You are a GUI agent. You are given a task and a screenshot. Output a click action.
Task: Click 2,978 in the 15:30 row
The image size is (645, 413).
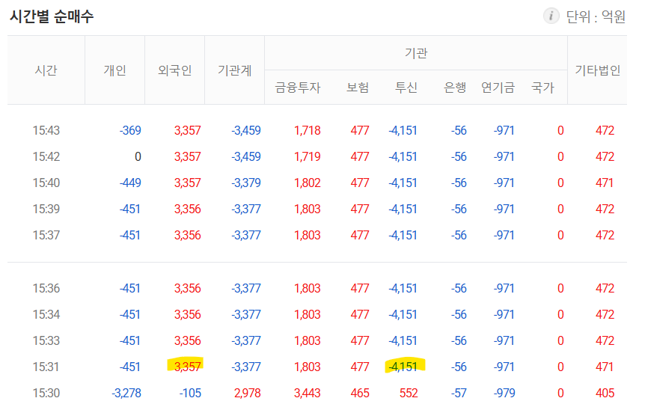click(247, 394)
